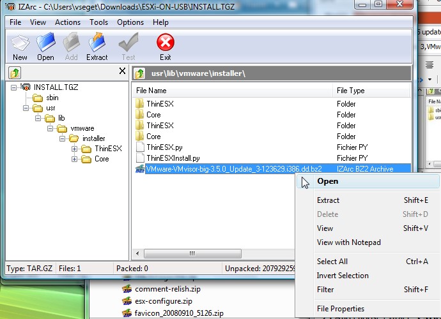Collapse the INSTALL.TGZ root tree node
Image resolution: width=441 pixels, height=319 pixels.
coord(13,87)
